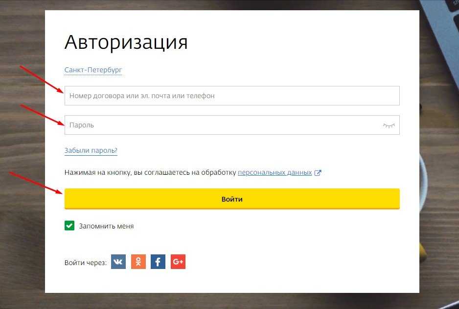Screen dimensions: 459x309
Task: Click the Запомнить меня label text
Action: pos(106,227)
